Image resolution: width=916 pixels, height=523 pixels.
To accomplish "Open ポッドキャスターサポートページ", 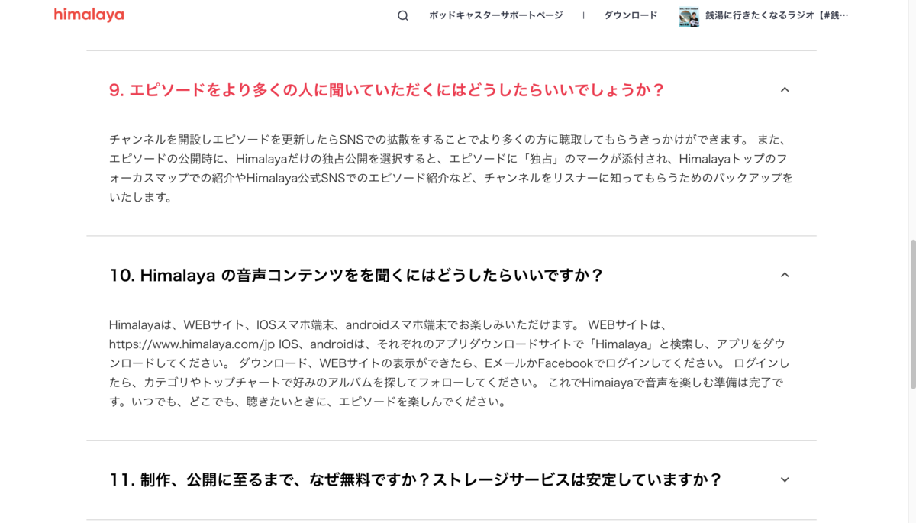I will coord(496,15).
